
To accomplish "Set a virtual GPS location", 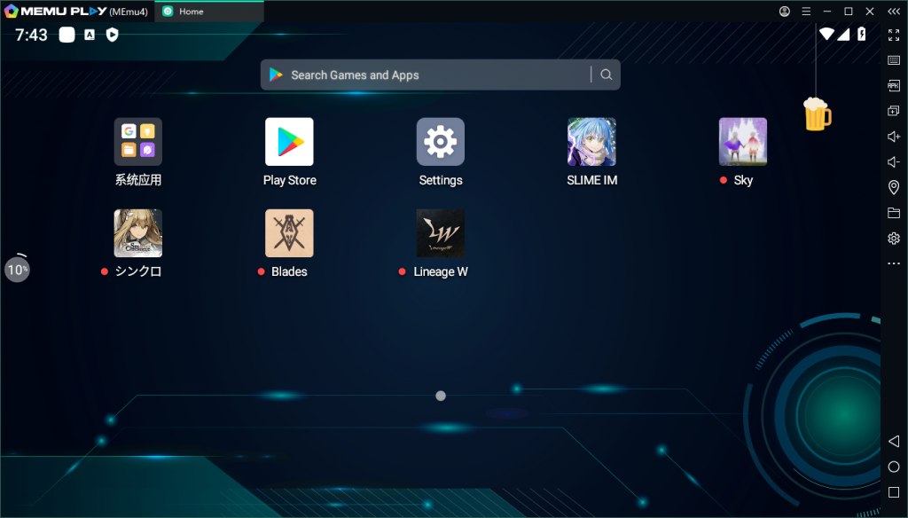I will pyautogui.click(x=894, y=187).
